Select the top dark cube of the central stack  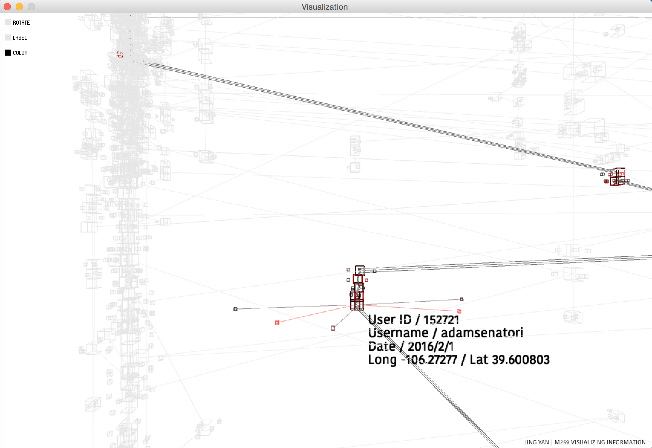pos(360,270)
